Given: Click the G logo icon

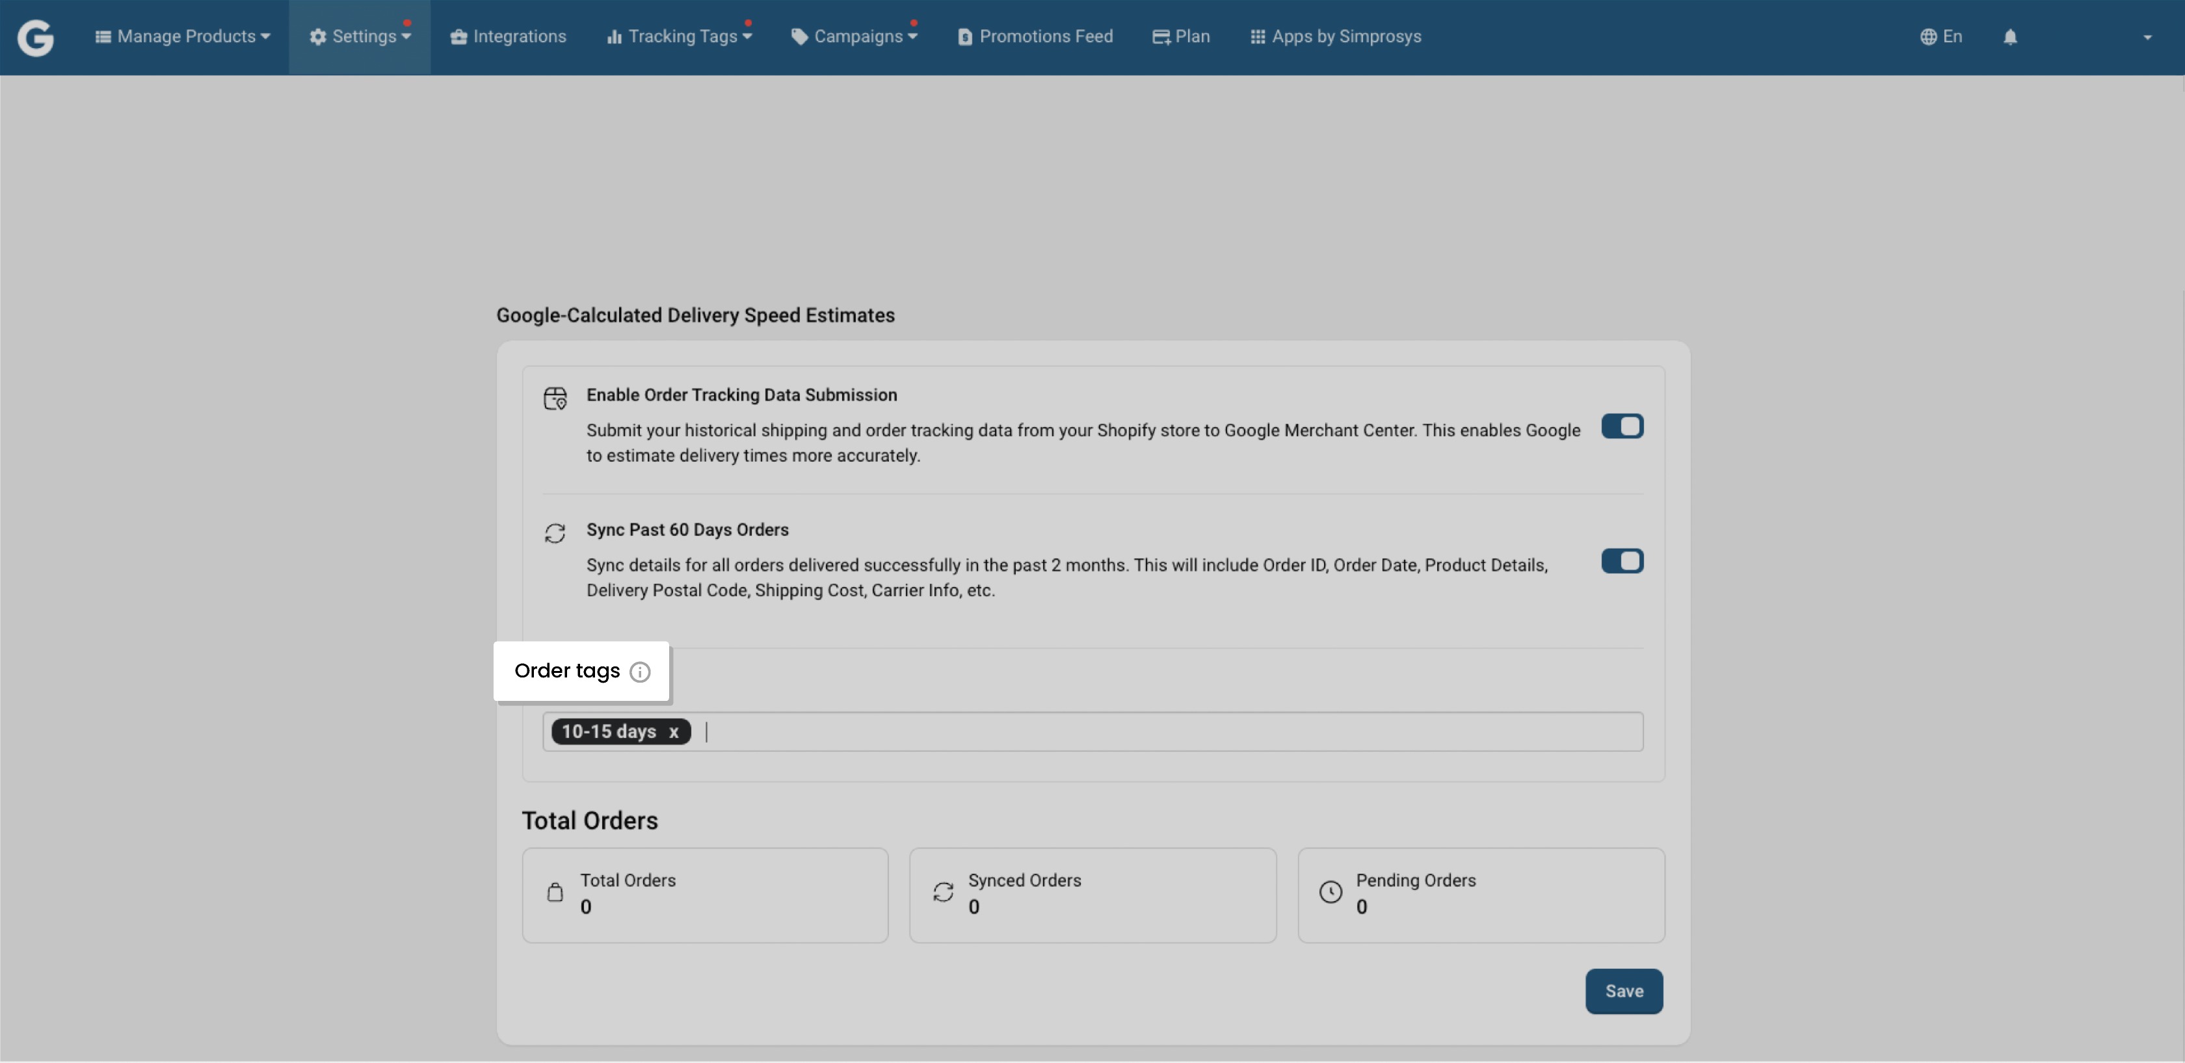Looking at the screenshot, I should click(36, 37).
